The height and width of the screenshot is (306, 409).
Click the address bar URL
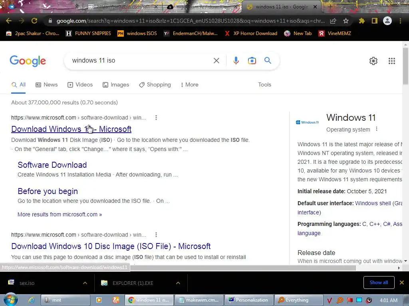(x=191, y=21)
